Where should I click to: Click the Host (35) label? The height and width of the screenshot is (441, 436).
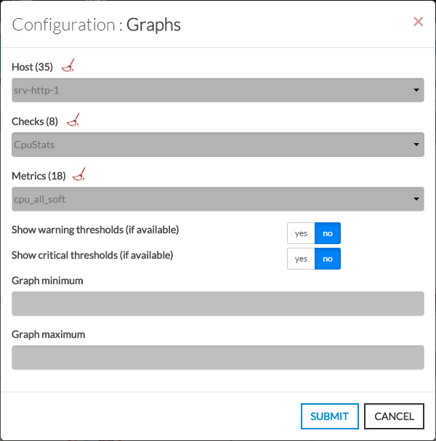pyautogui.click(x=33, y=67)
